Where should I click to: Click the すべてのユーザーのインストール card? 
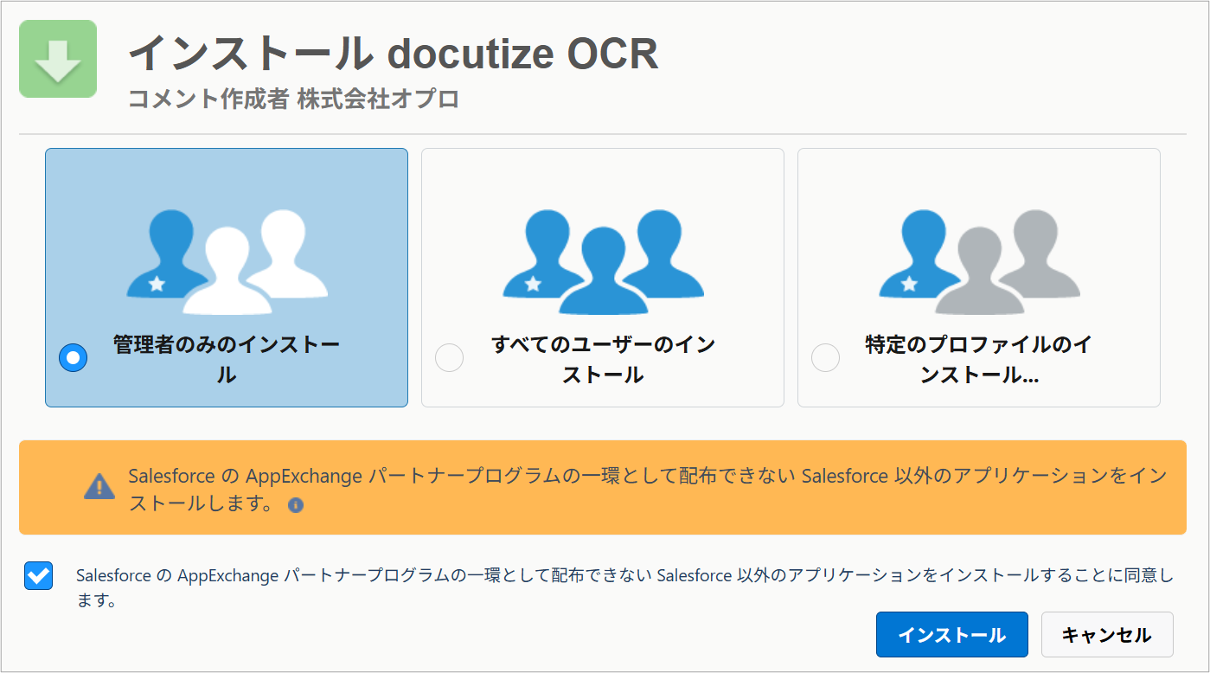pyautogui.click(x=602, y=277)
